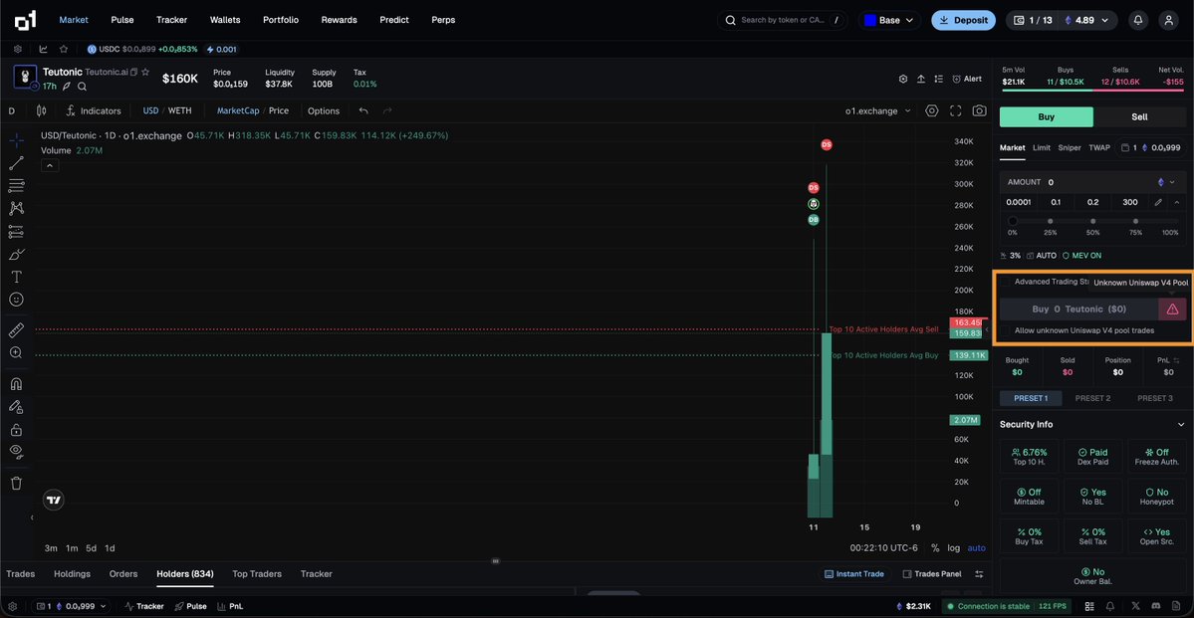
Task: Enter fullscreen chart mode
Action: pos(956,111)
